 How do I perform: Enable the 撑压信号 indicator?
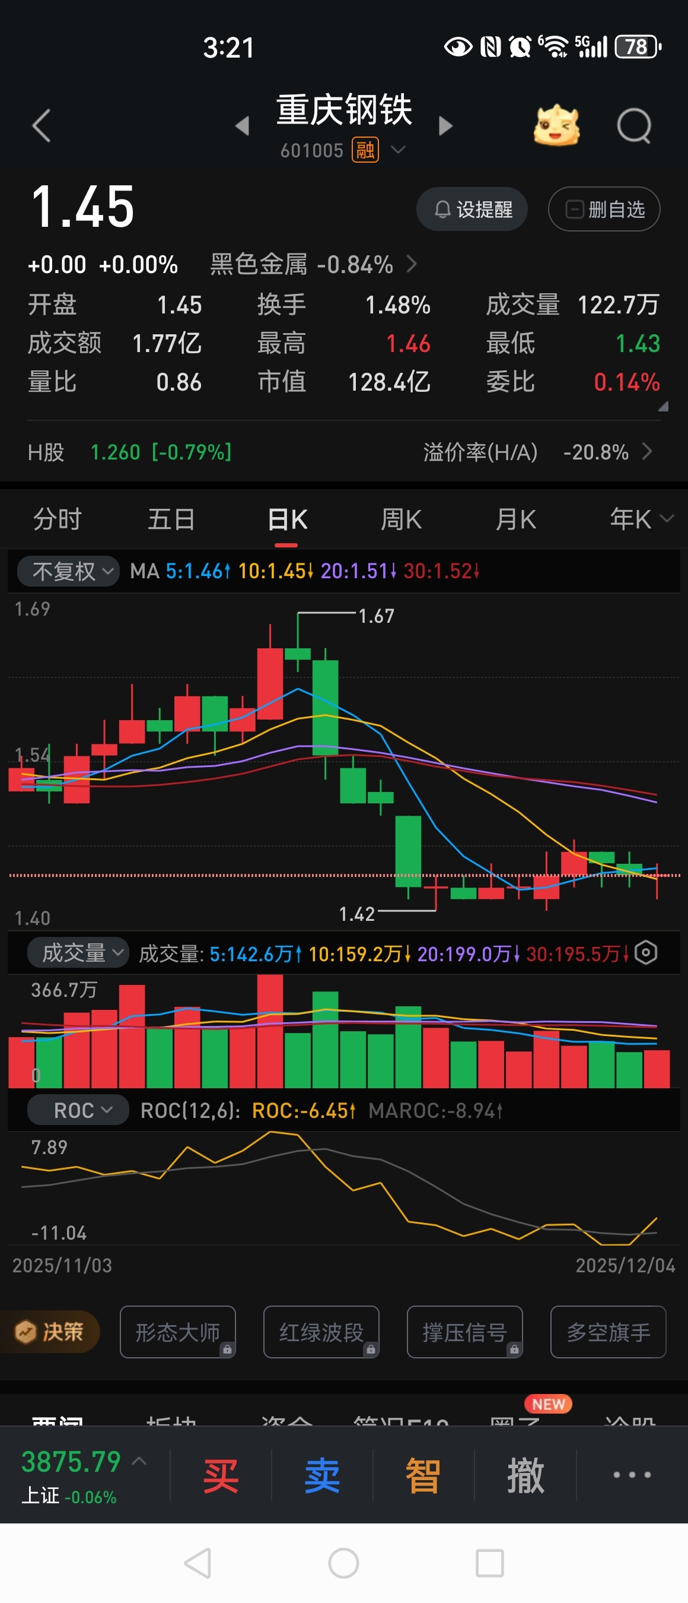point(465,1332)
